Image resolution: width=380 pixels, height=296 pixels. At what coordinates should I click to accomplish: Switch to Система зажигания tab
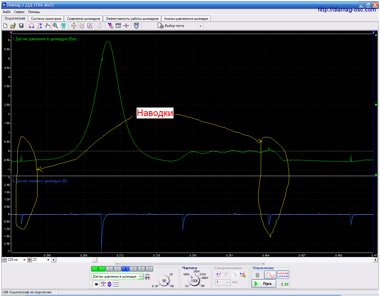tap(46, 19)
